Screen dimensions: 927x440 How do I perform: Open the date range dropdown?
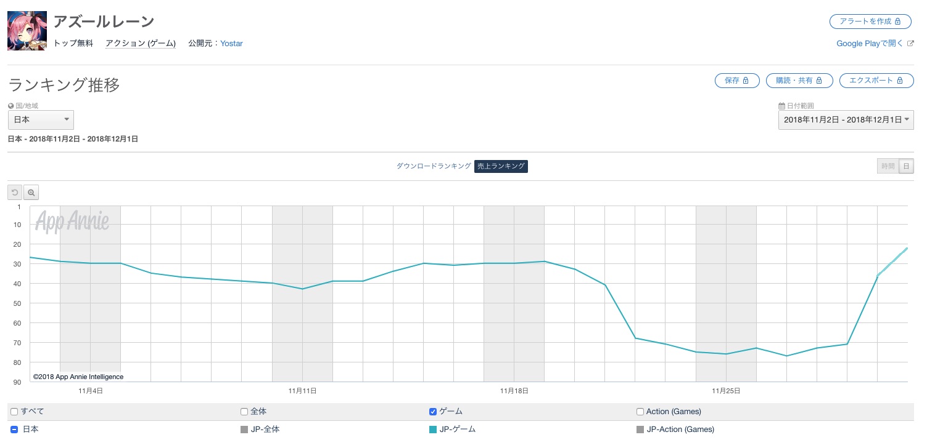[x=846, y=120]
